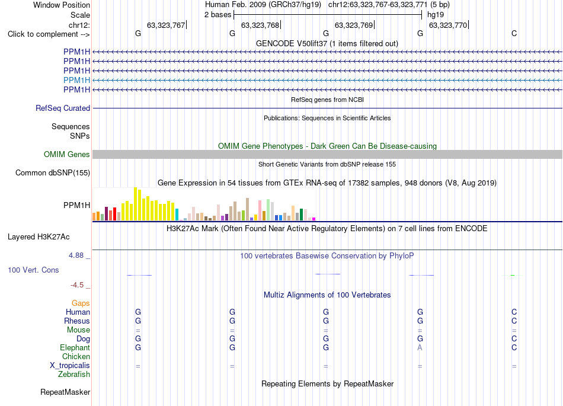Click 'Repeating Elements by RepeatMasker' title
The image size is (563, 406).
328,383
